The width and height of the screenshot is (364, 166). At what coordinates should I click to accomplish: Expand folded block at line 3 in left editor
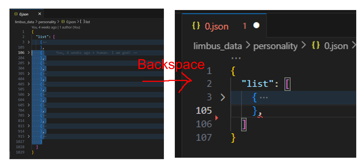pyautogui.click(x=28, y=42)
